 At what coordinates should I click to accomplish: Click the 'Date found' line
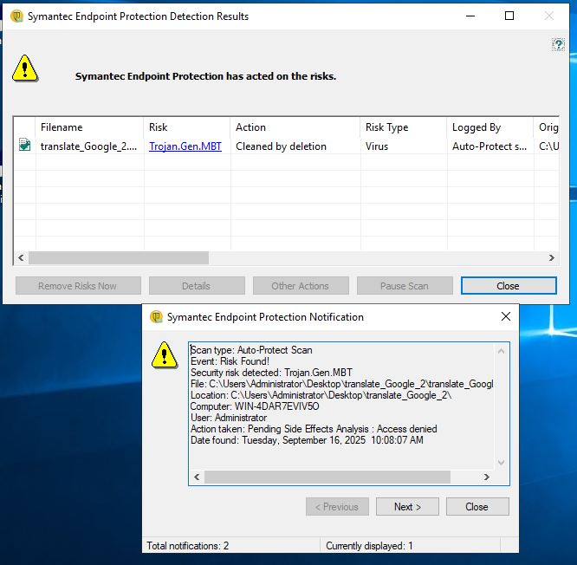(x=307, y=440)
